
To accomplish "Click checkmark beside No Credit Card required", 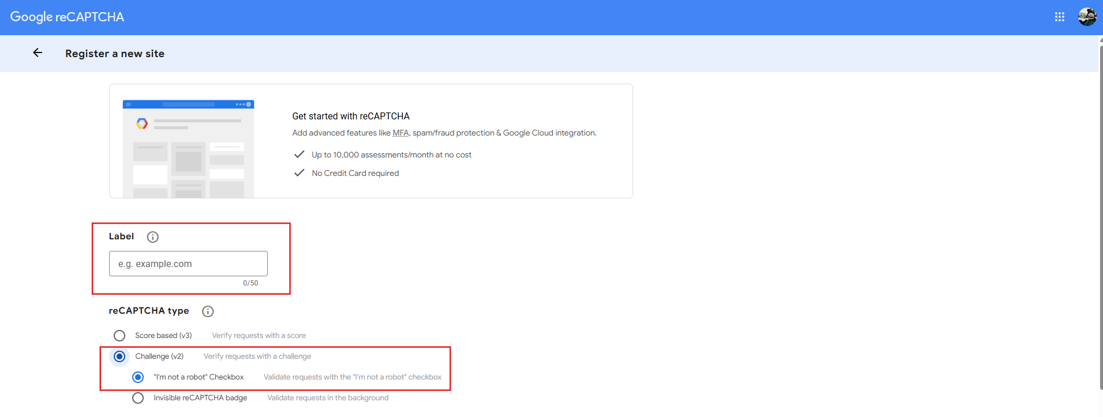I will tap(299, 173).
